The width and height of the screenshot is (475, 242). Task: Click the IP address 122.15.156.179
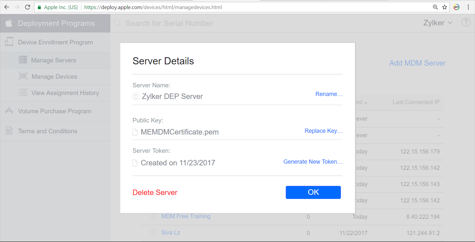click(x=420, y=152)
